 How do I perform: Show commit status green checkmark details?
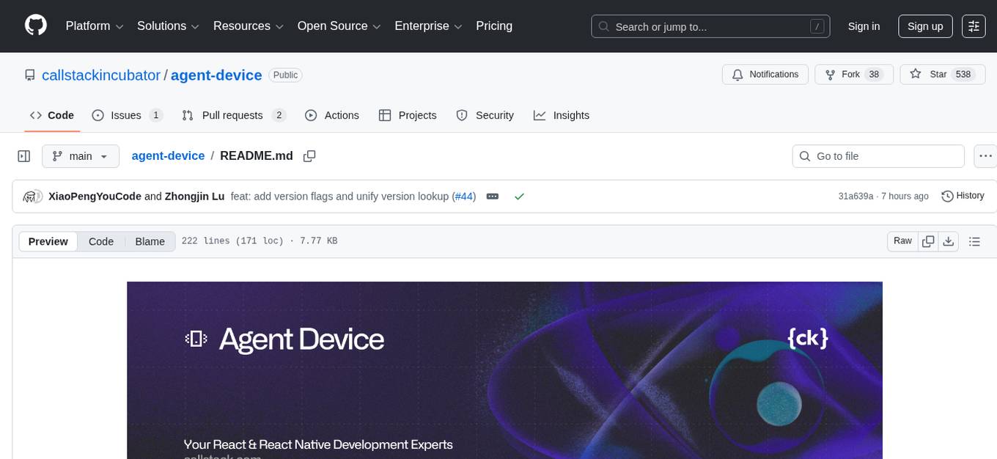tap(519, 197)
